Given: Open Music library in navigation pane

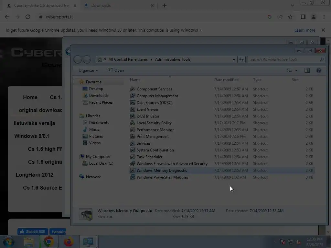Looking at the screenshot, I should (94, 129).
